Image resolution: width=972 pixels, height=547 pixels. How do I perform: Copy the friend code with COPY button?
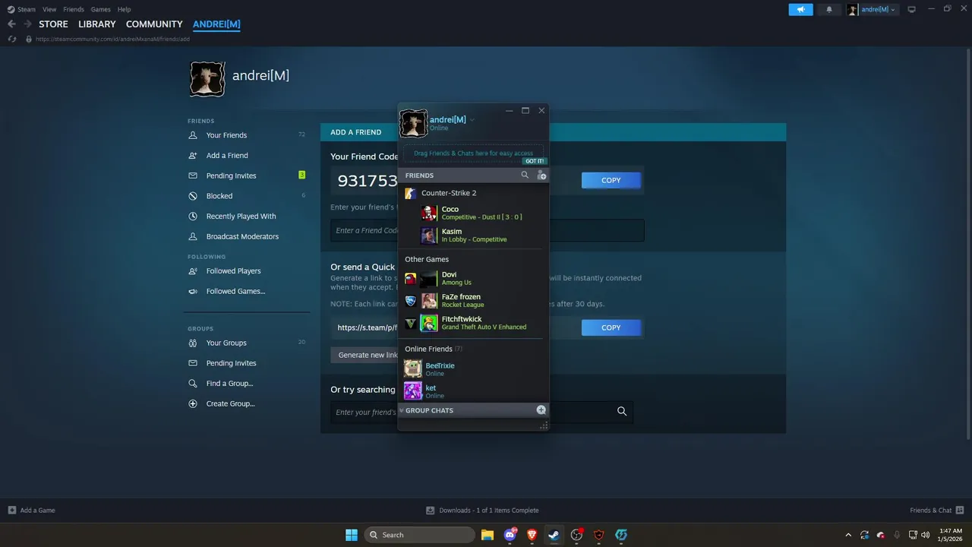click(x=611, y=180)
